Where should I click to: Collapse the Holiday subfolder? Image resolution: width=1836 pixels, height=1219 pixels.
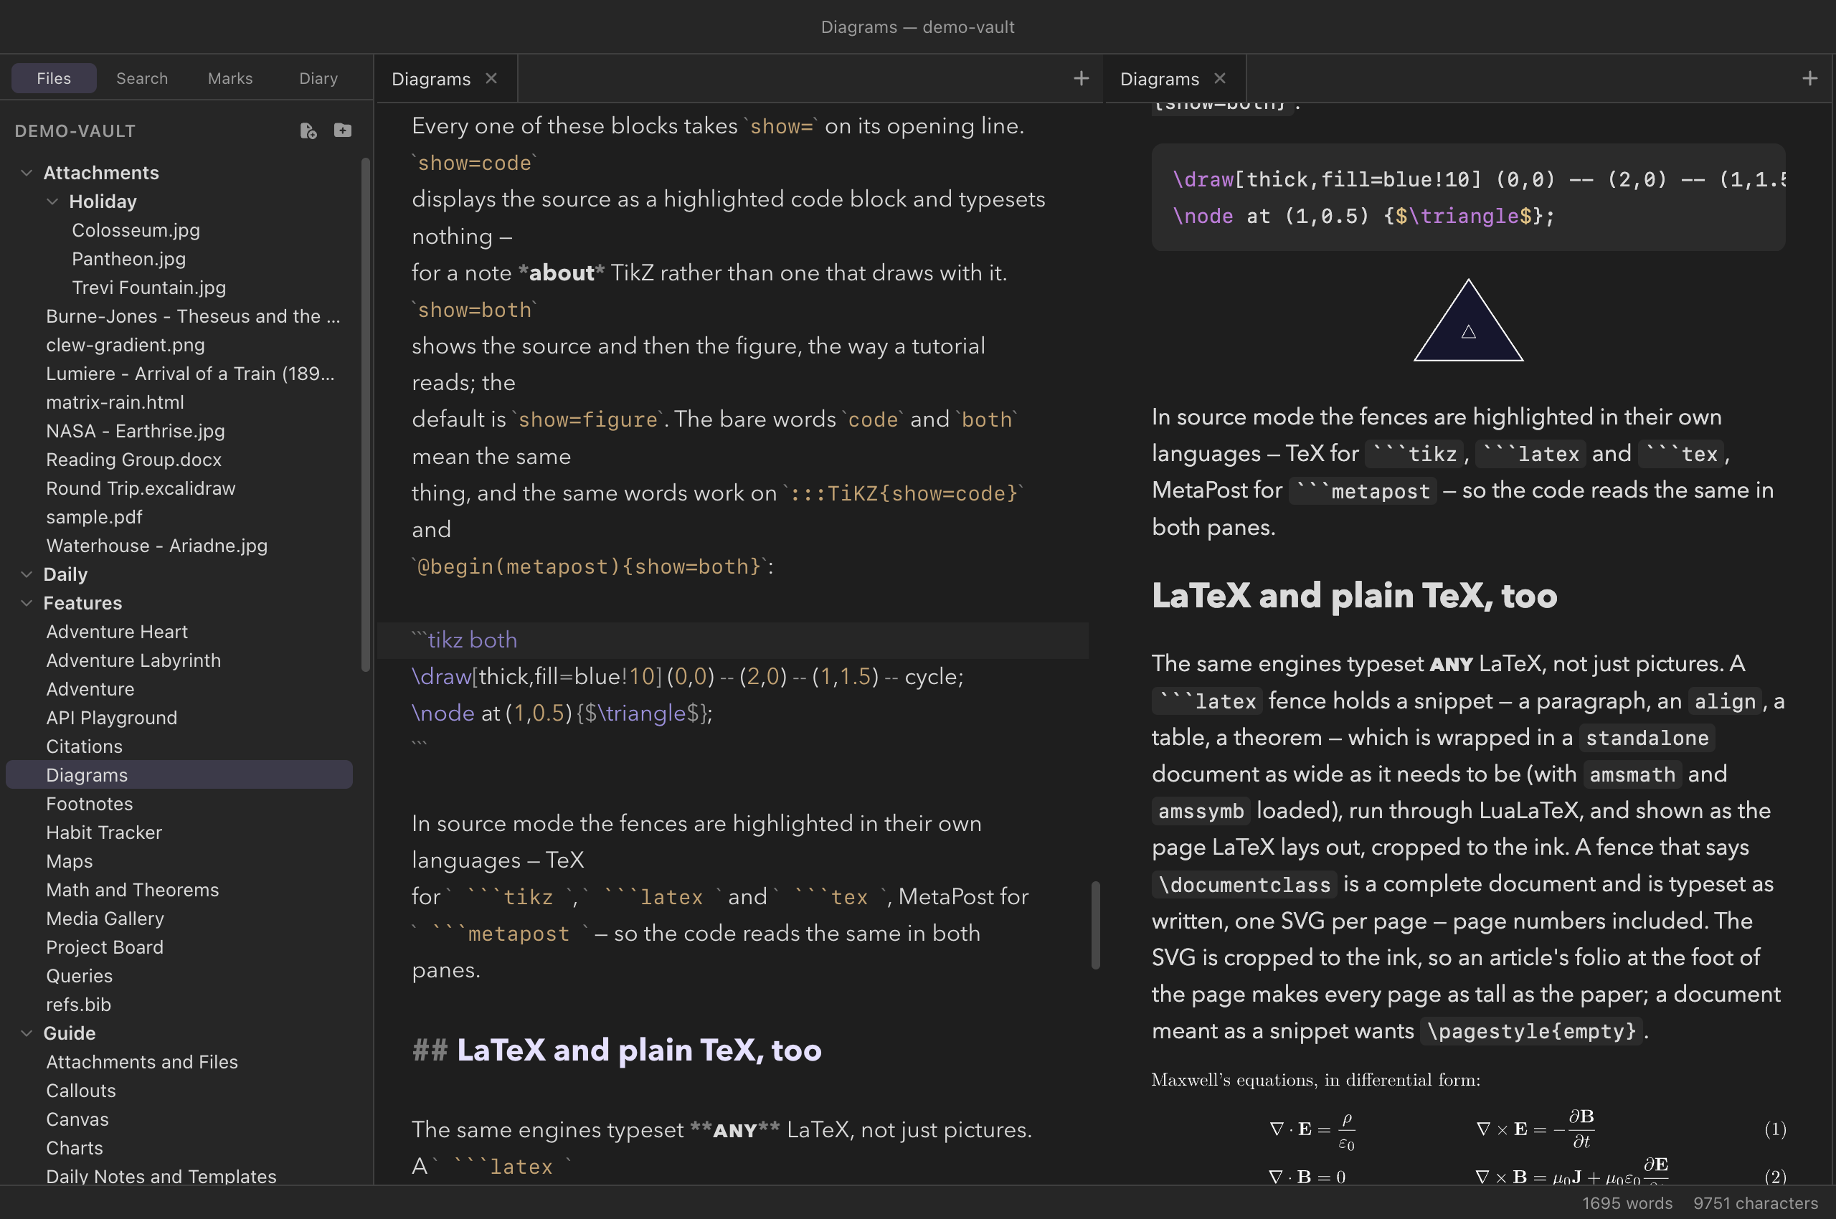coord(52,201)
